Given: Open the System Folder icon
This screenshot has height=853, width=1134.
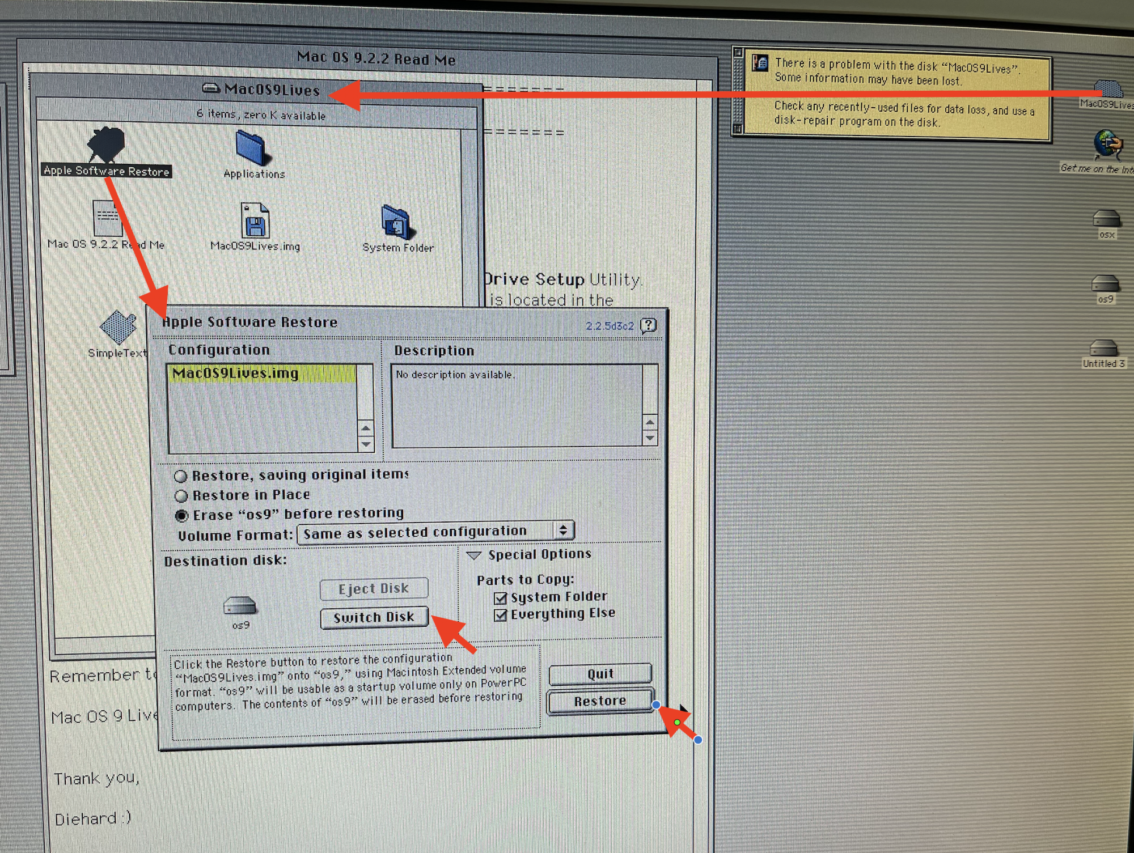Looking at the screenshot, I should [x=397, y=222].
